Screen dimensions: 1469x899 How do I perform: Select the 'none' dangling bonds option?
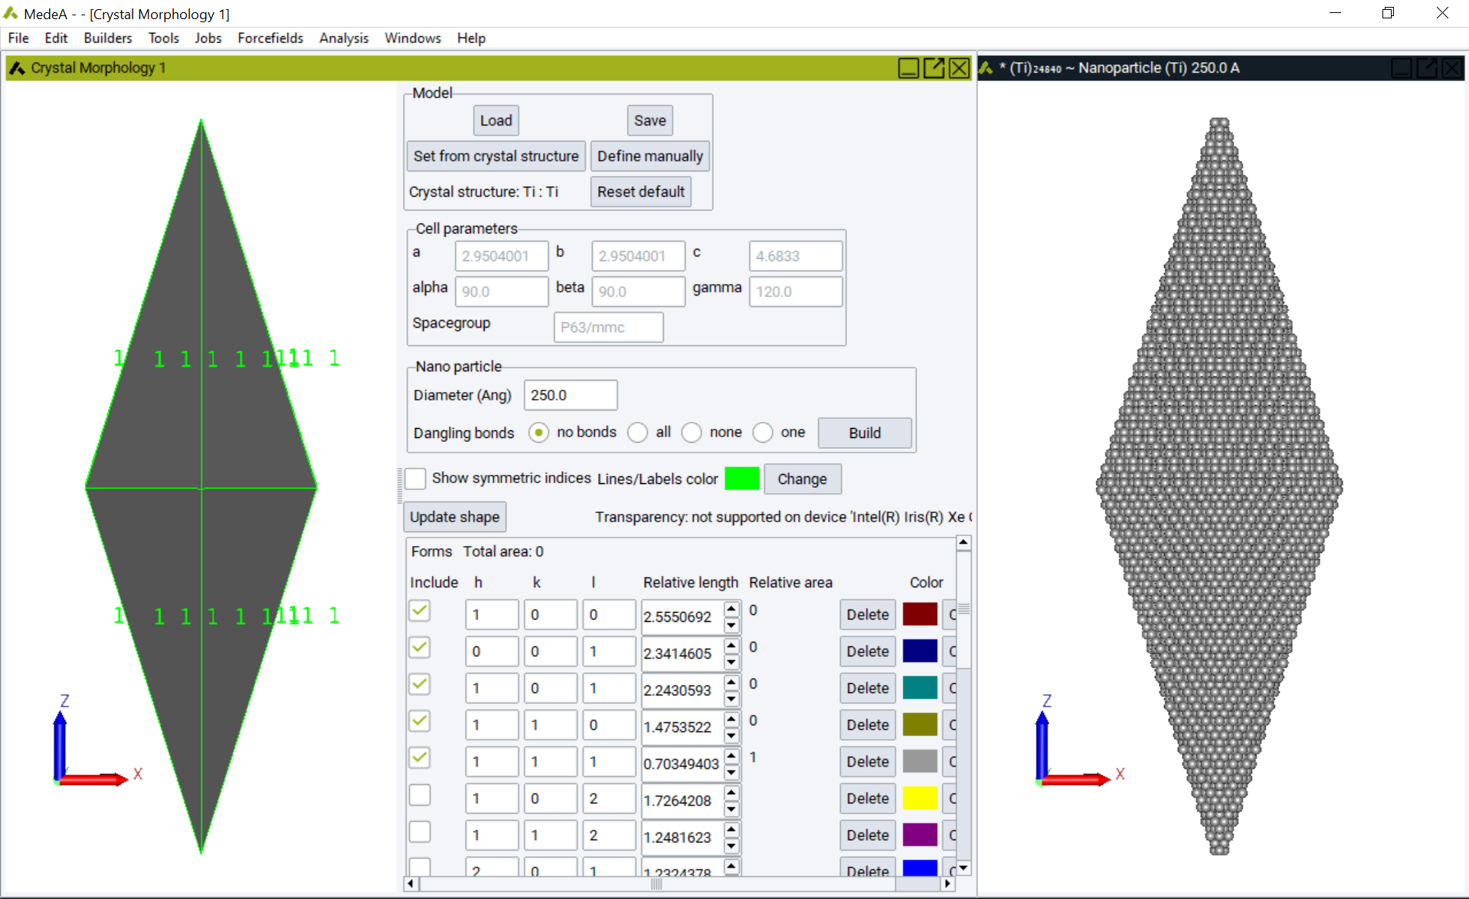coord(692,433)
